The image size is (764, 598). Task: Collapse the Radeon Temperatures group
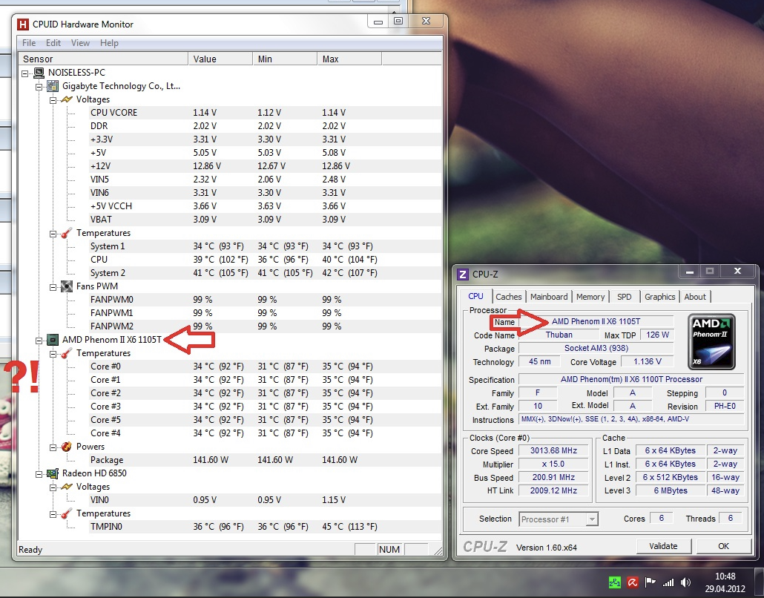[x=53, y=513]
